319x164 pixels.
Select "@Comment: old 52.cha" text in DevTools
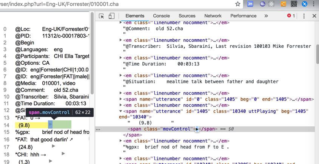(x=153, y=29)
